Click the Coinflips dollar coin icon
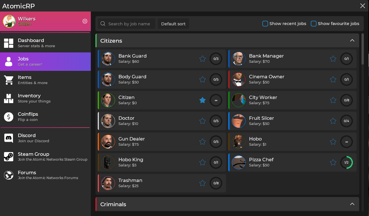 point(9,117)
